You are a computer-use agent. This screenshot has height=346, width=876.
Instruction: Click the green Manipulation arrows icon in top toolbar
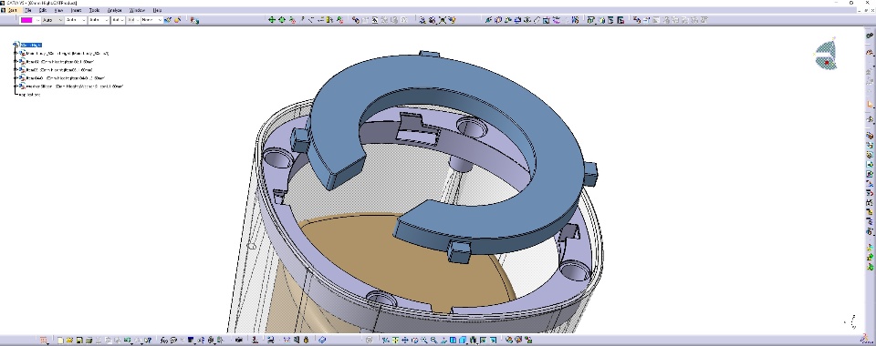[272, 19]
